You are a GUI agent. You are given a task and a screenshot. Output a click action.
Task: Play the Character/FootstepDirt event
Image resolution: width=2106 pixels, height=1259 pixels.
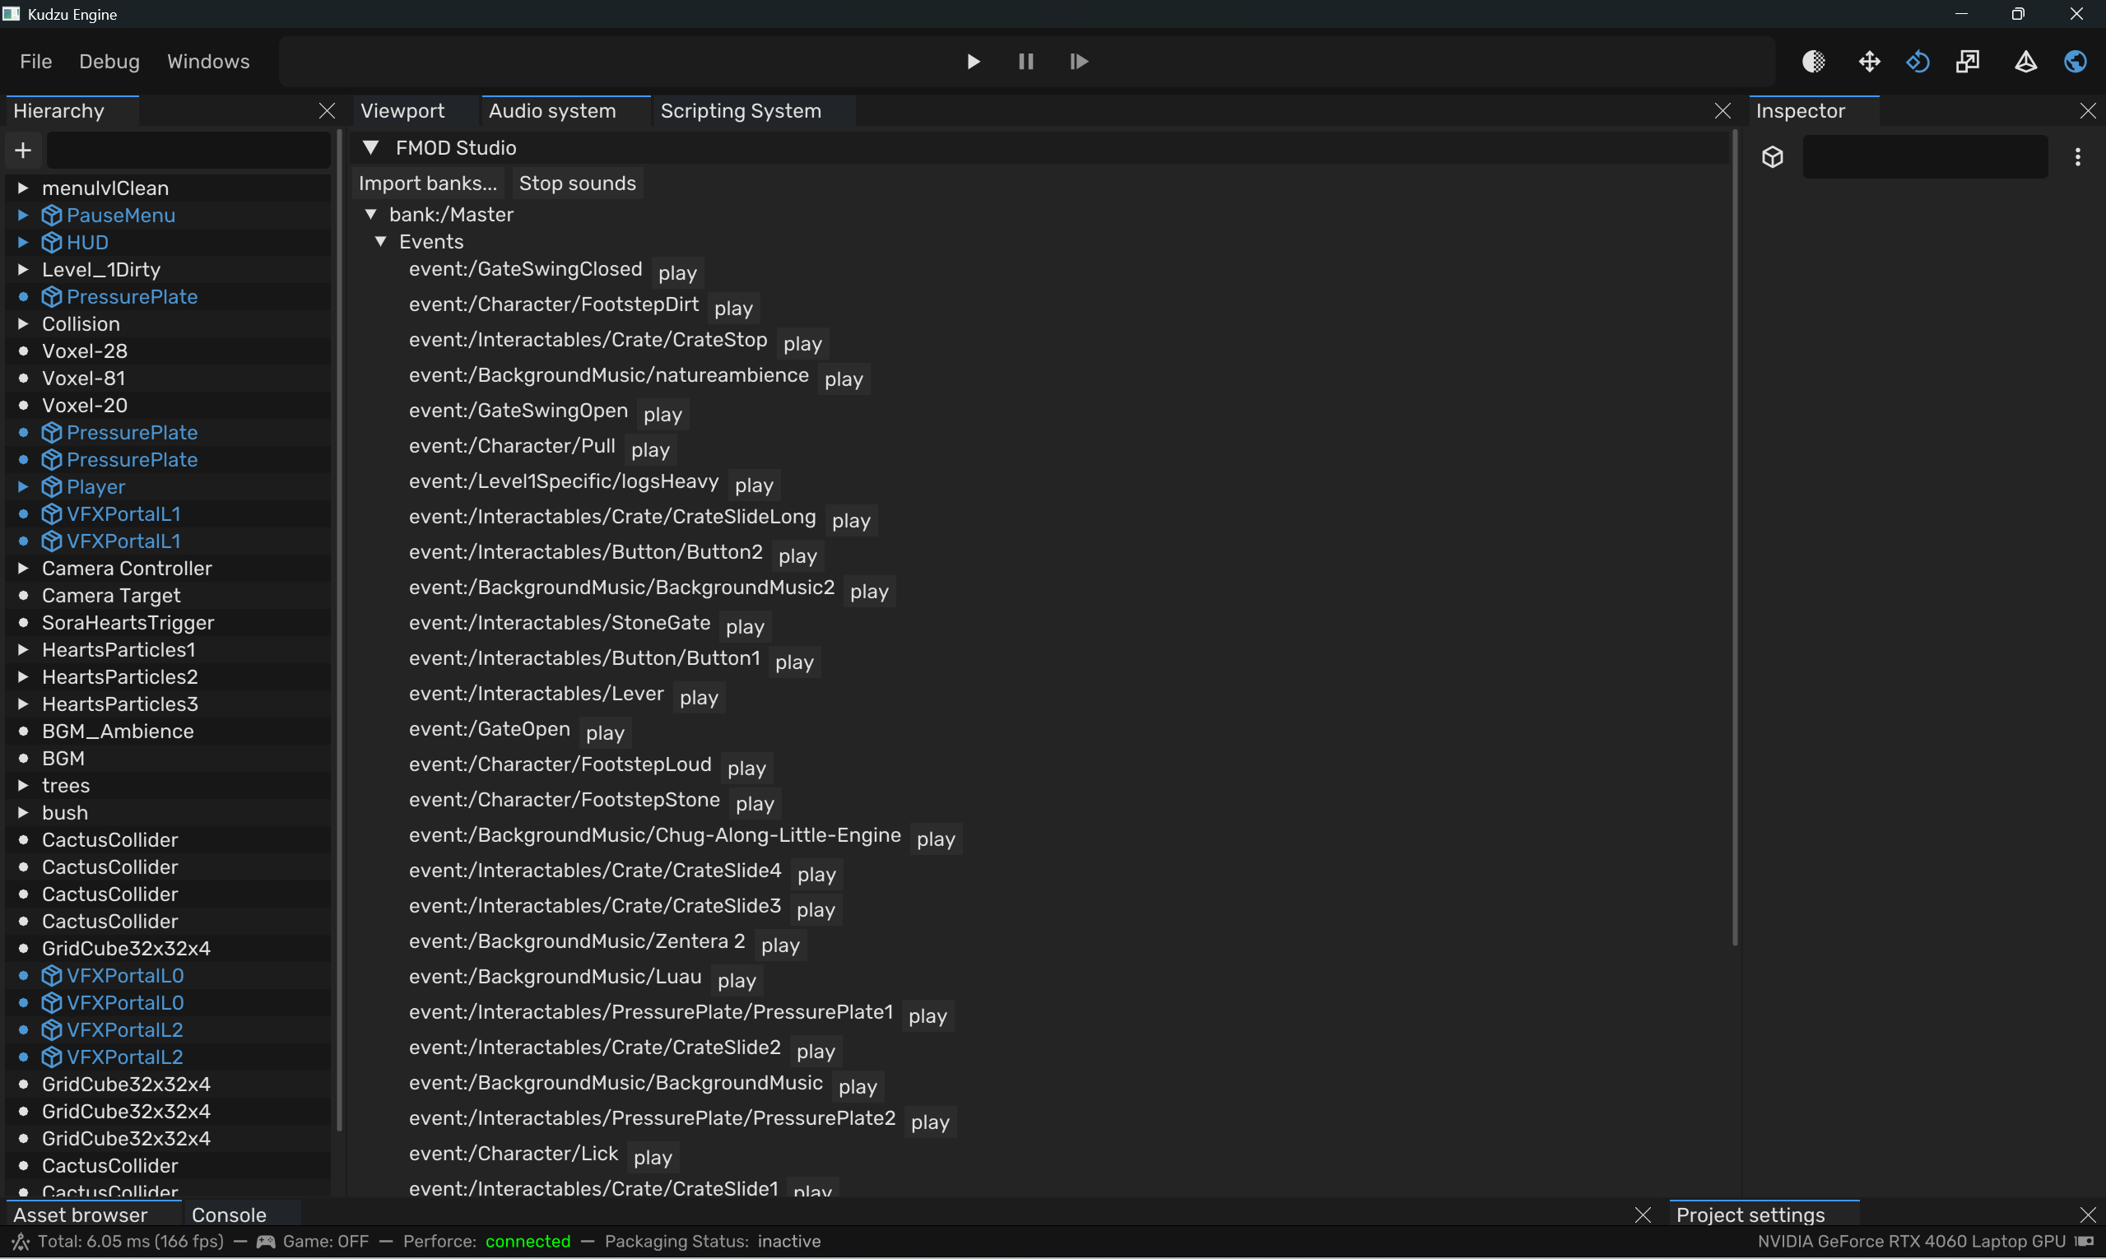pos(733,308)
